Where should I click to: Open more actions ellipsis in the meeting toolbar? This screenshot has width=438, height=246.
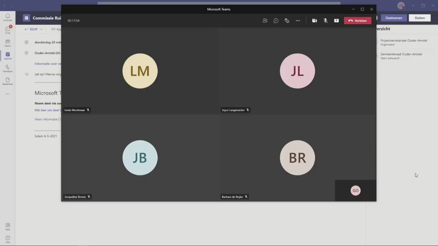tap(298, 20)
